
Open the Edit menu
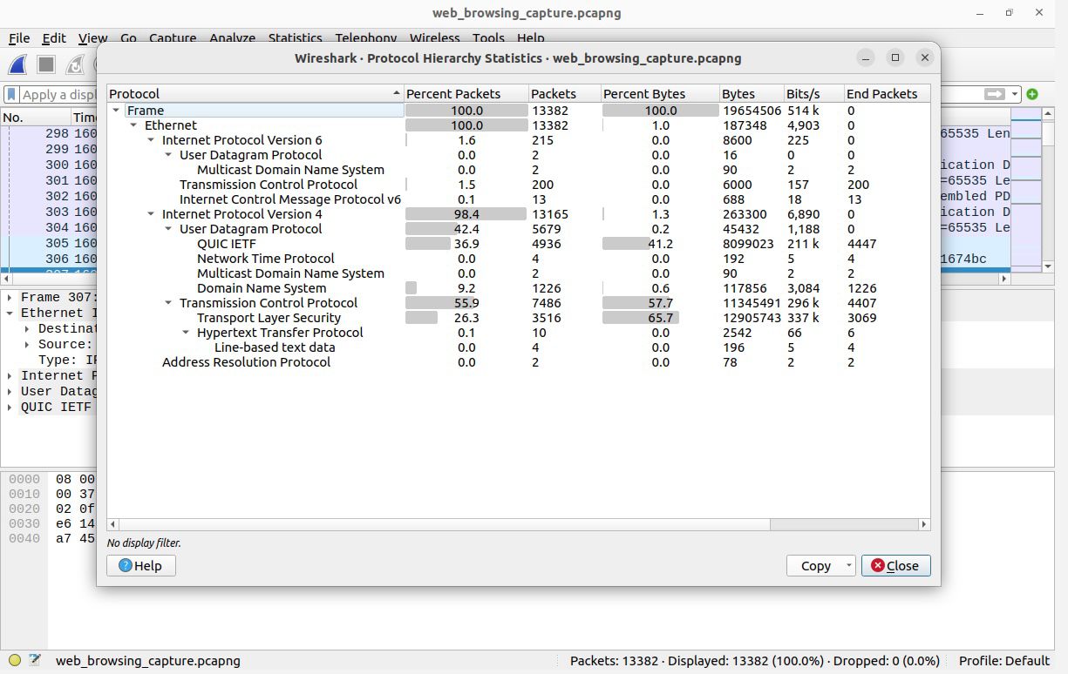[x=54, y=38]
